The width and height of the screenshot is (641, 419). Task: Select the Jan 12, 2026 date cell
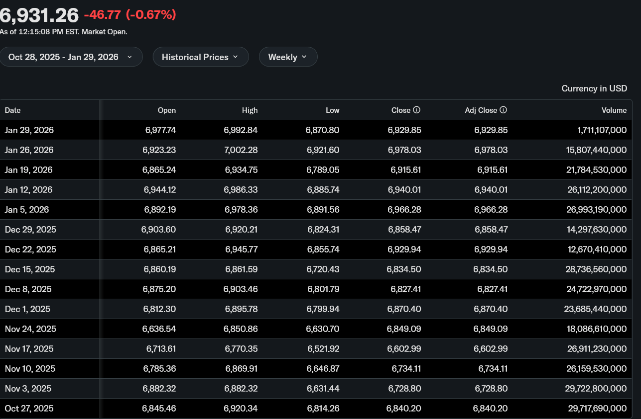pos(29,190)
